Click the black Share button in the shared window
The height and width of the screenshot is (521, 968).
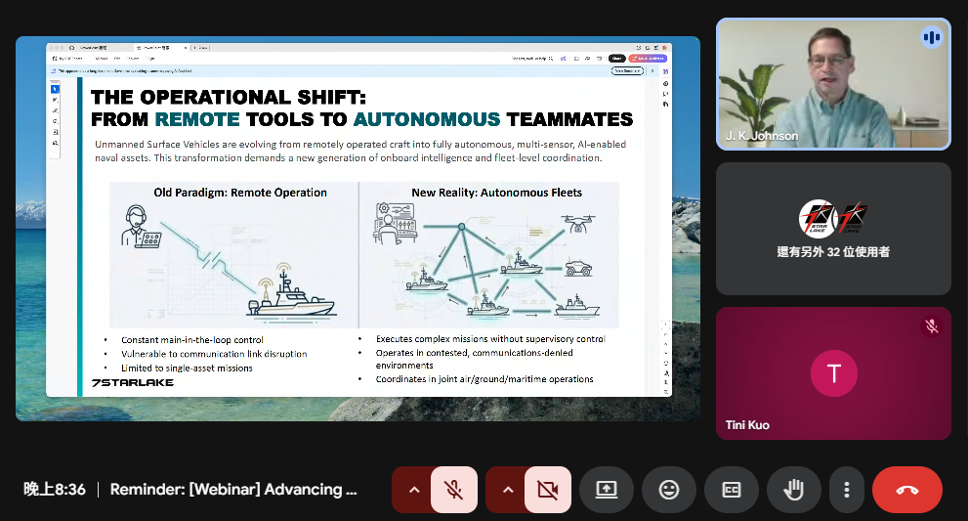pyautogui.click(x=616, y=59)
